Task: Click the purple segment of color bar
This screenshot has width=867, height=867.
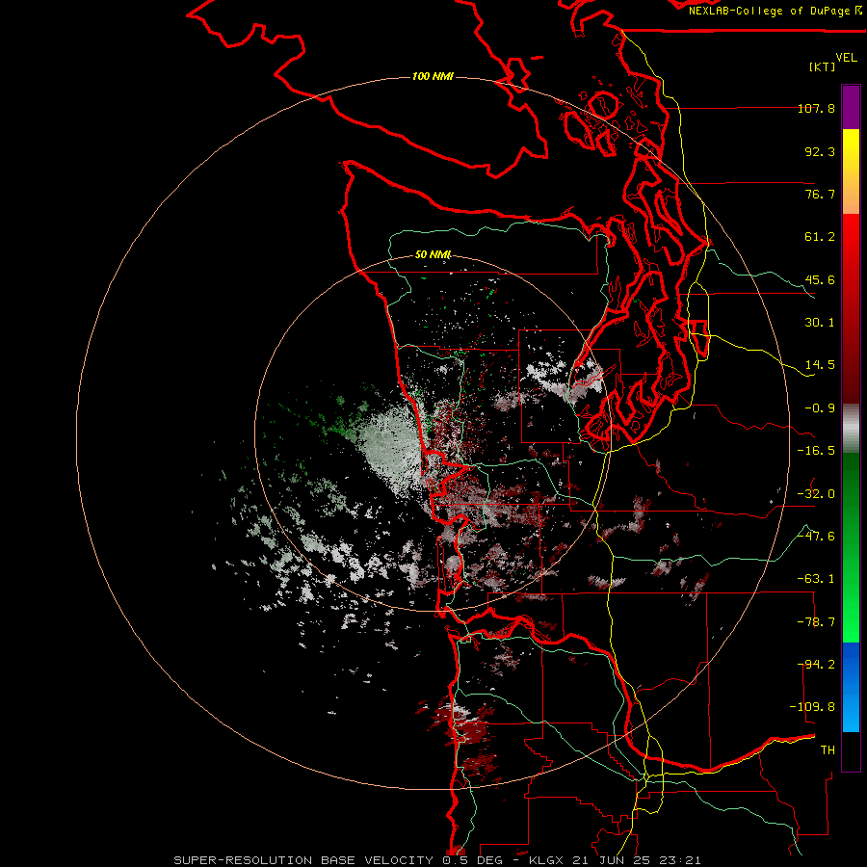Action: click(x=851, y=107)
